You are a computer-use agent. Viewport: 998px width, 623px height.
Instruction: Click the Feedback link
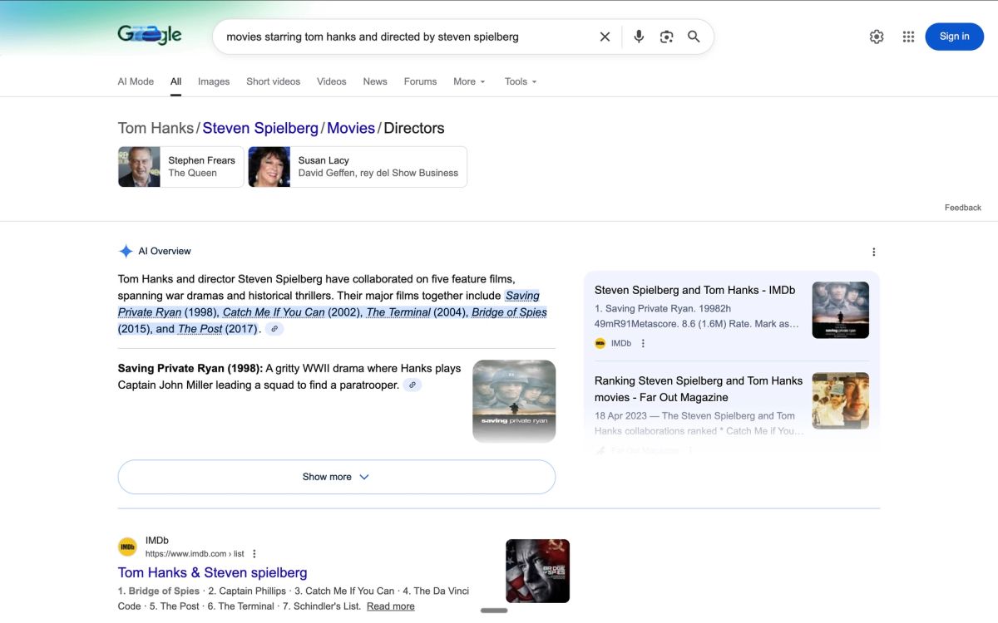tap(963, 208)
